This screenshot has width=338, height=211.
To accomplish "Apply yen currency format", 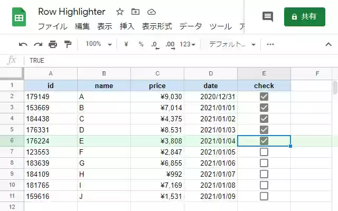I will pyautogui.click(x=126, y=44).
